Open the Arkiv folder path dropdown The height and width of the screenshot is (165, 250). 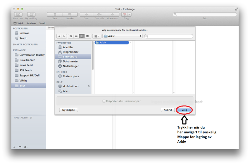tap(122, 36)
